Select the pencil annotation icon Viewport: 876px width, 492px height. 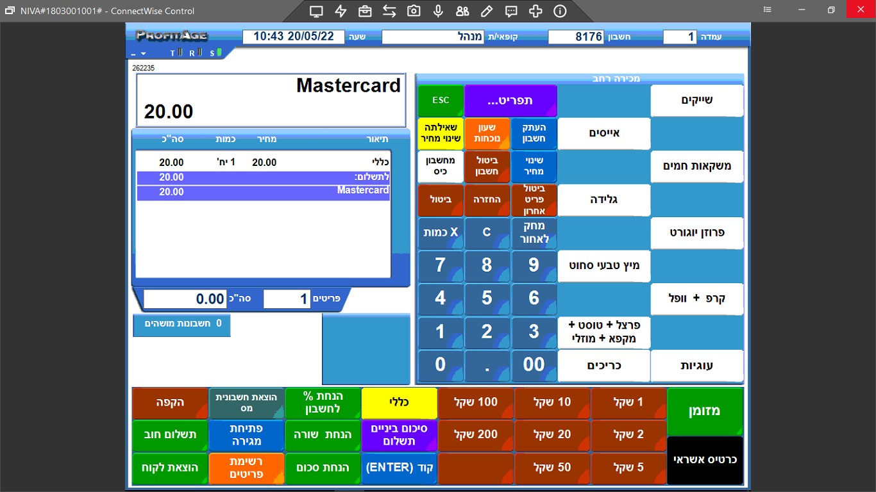pos(487,11)
